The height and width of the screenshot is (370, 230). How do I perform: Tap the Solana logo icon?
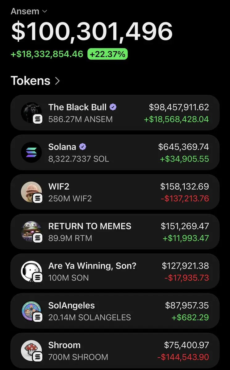pyautogui.click(x=31, y=152)
